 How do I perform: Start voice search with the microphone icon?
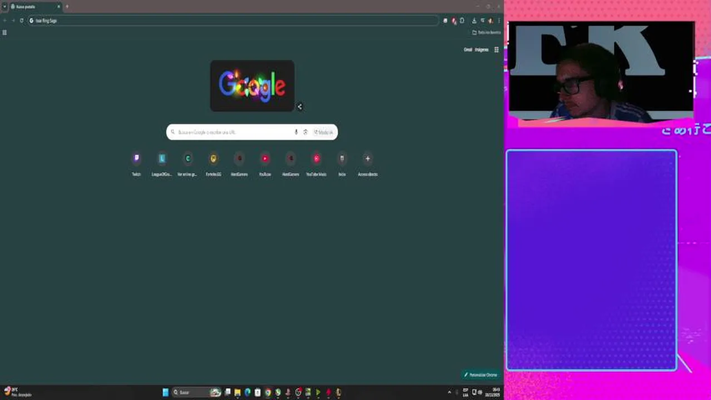[x=296, y=132]
